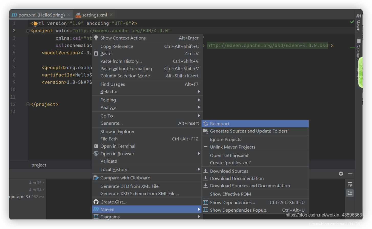Click the Reimport refresh icon
The width and height of the screenshot is (372, 229).
(205, 124)
